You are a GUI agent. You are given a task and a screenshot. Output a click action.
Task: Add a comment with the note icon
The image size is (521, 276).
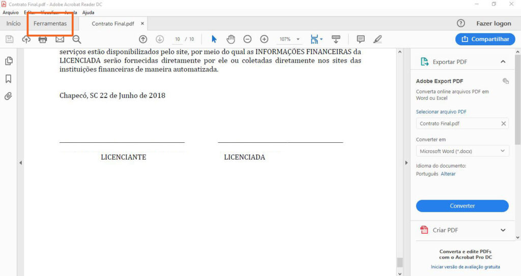pos(361,39)
